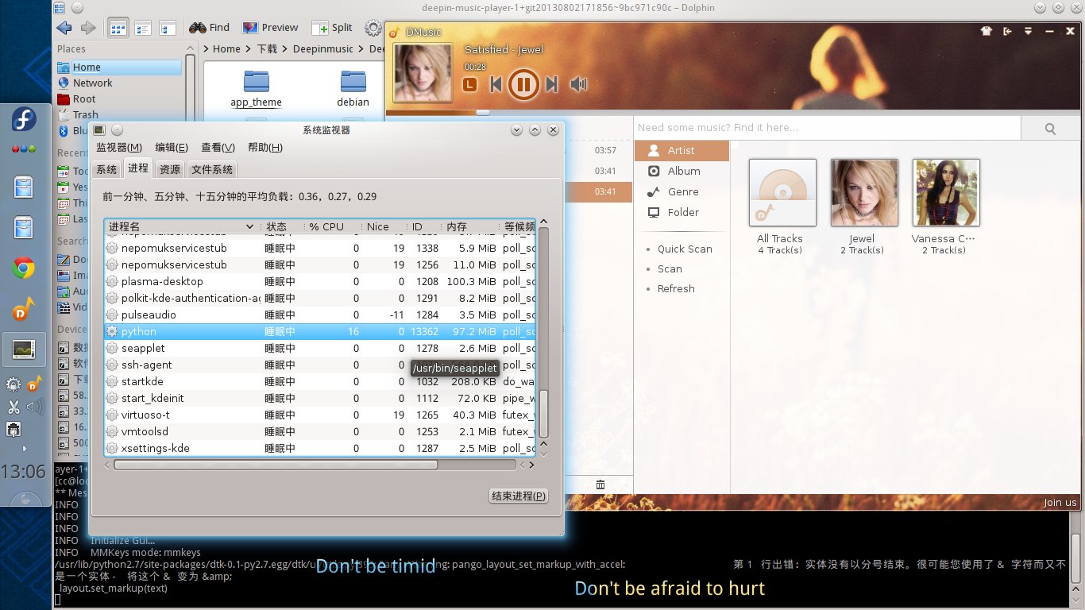Click Split in the Dolphin toolbar
Screen dimensions: 1085x610
(332, 27)
